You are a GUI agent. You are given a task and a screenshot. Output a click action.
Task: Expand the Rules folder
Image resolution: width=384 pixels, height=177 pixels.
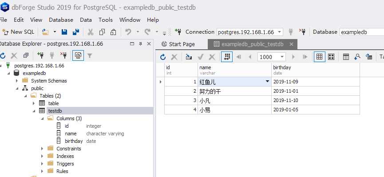click(x=42, y=171)
